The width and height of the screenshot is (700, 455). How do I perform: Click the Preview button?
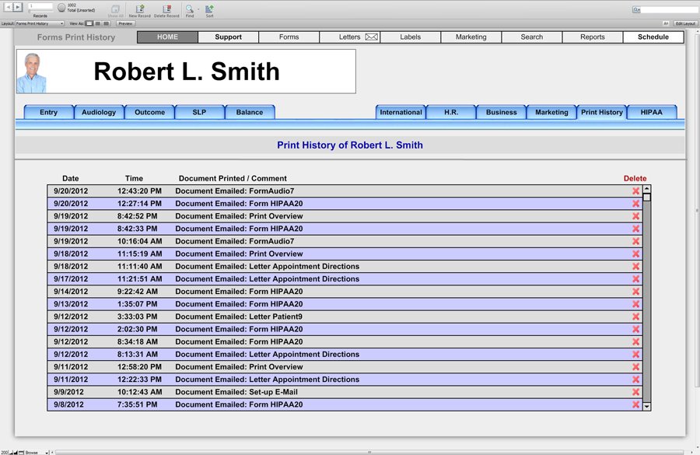125,23
